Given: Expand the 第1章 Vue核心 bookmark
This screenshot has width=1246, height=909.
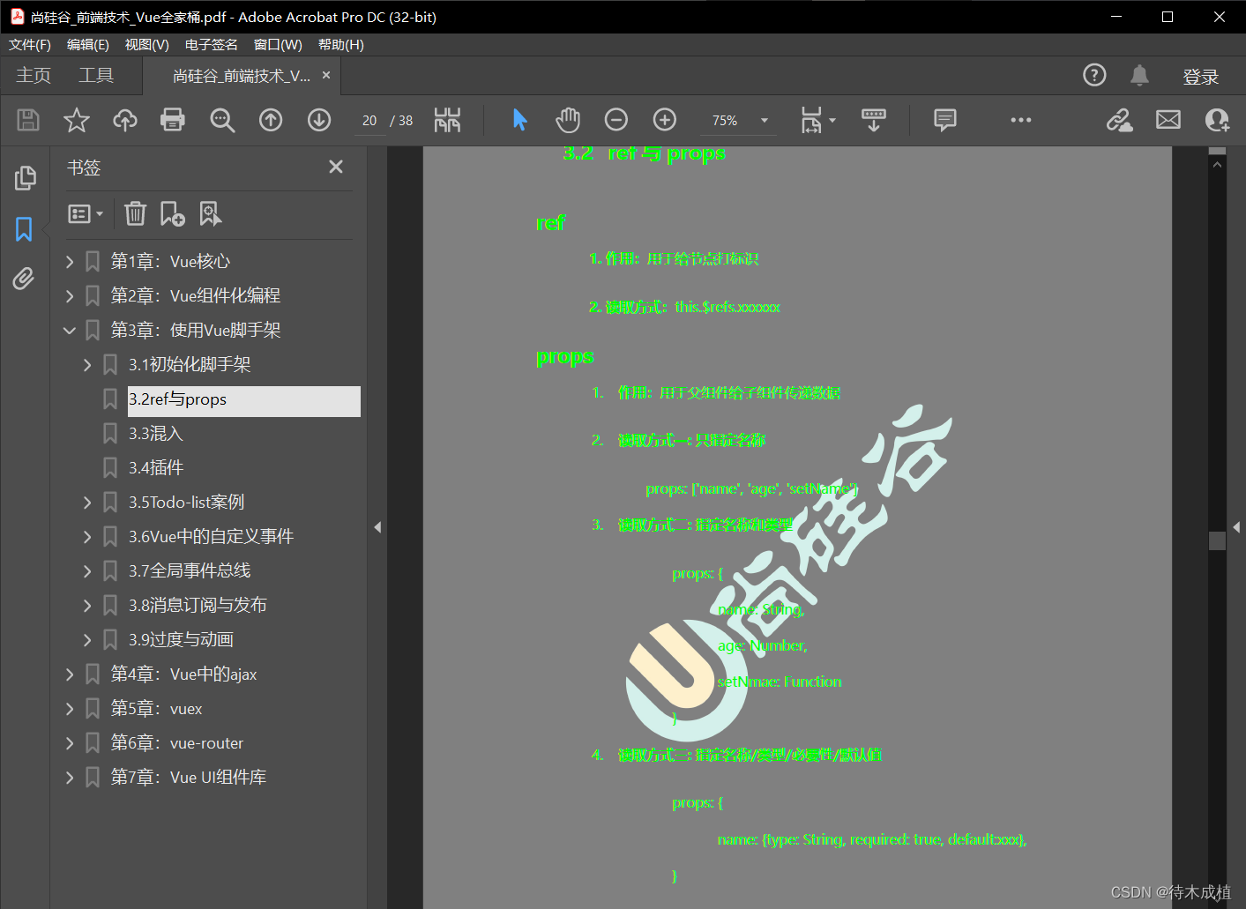Looking at the screenshot, I should (x=70, y=261).
